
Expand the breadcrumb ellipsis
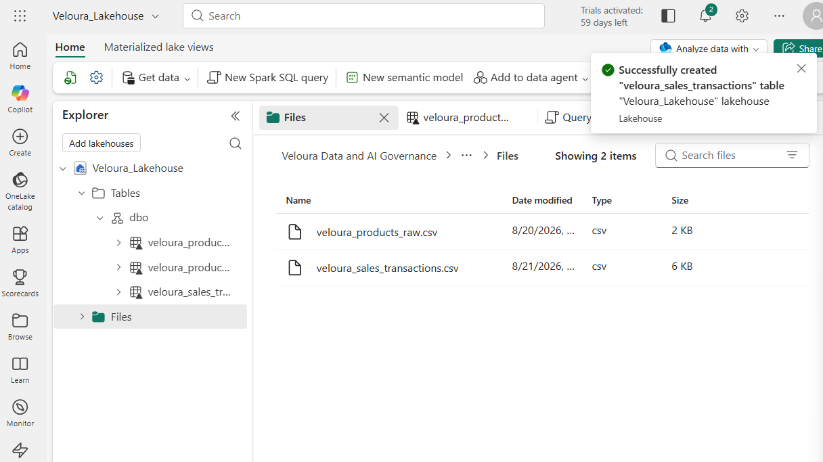pyautogui.click(x=466, y=156)
